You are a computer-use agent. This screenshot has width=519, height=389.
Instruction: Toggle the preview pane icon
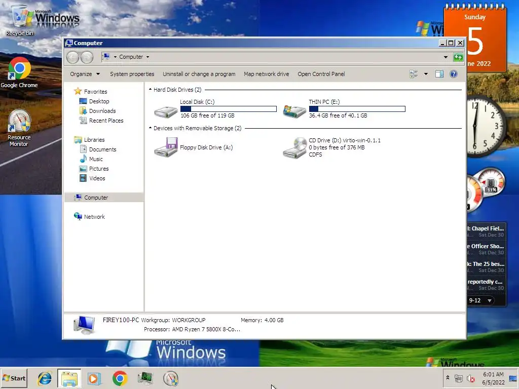[x=439, y=74]
